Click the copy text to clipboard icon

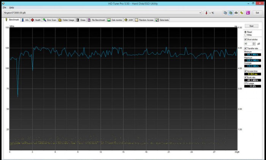click(x=225, y=13)
